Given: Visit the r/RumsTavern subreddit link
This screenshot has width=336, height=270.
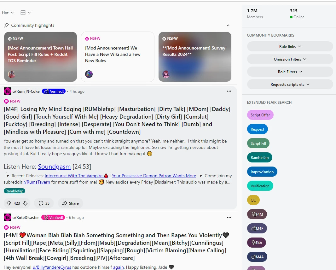Looking at the screenshot, I should coord(37,182).
